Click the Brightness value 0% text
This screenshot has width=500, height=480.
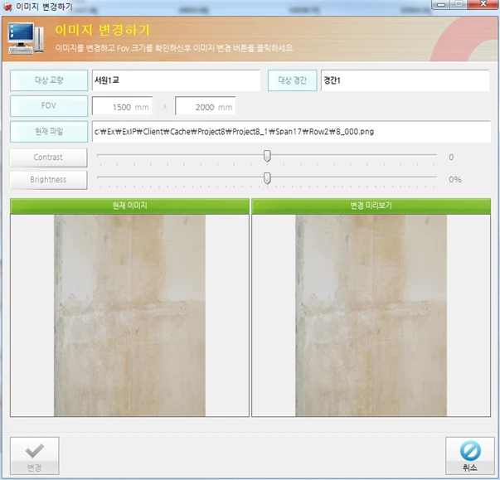(454, 179)
